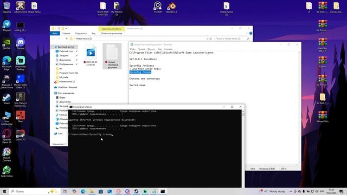
Task: Open the Правка menu in Notepad
Action: (141, 49)
